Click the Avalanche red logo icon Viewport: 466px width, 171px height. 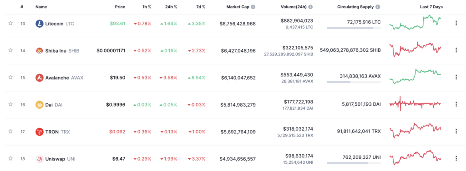[x=39, y=78]
